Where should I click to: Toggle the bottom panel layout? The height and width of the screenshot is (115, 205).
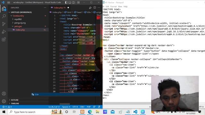70,3
